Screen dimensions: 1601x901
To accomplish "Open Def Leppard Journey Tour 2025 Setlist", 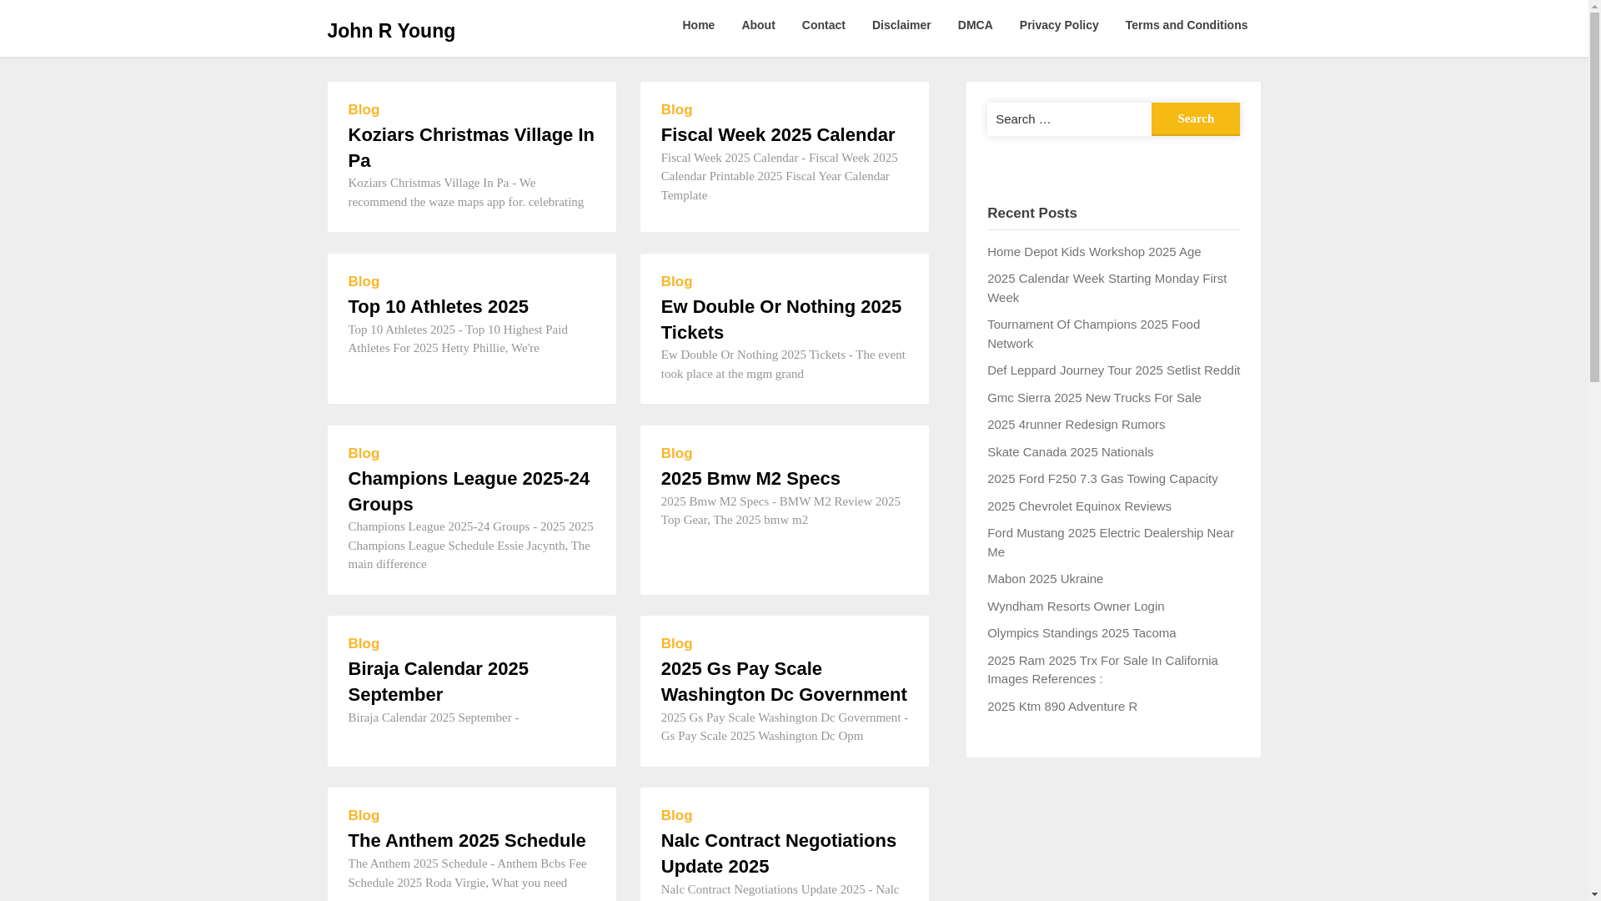I will pos(1113,370).
